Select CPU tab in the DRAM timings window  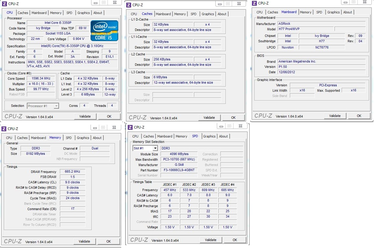9,138
